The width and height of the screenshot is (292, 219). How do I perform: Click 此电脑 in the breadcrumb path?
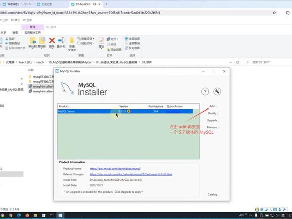click(x=10, y=62)
